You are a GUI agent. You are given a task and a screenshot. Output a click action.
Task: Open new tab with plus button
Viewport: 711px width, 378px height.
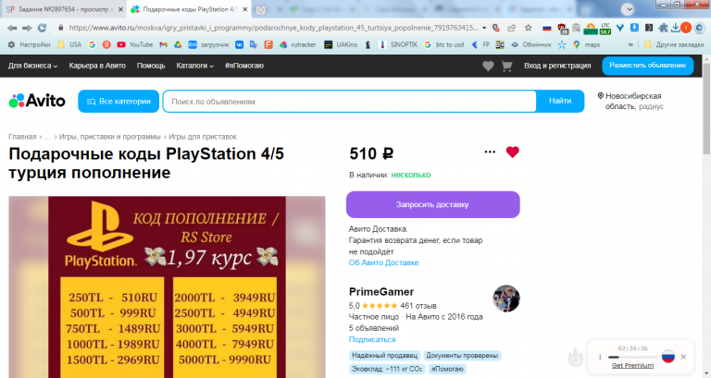click(x=261, y=9)
